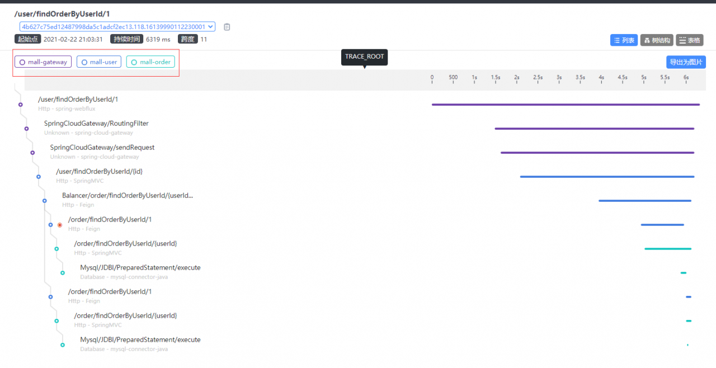This screenshot has height=368, width=716.
Task: Click the Balancer span blue duration bar
Action: coord(645,201)
